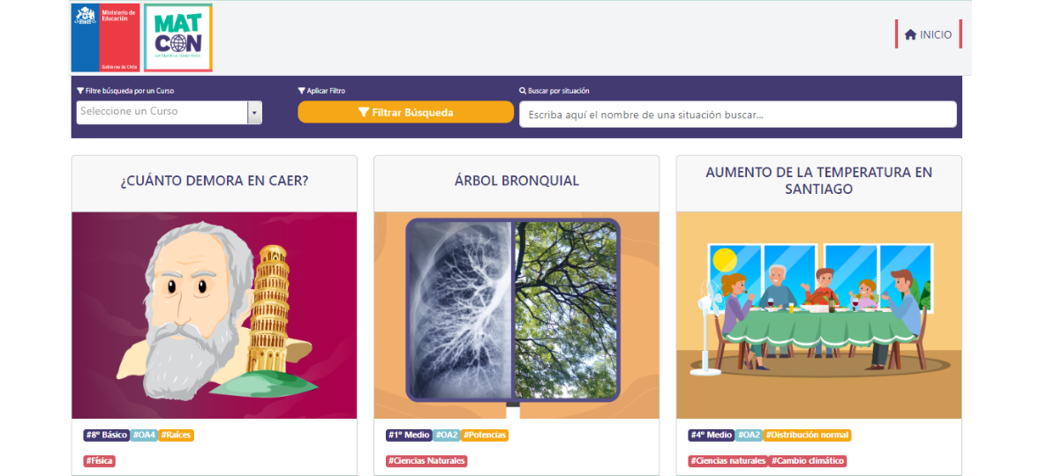Select the #Cambio climático tag

point(808,461)
